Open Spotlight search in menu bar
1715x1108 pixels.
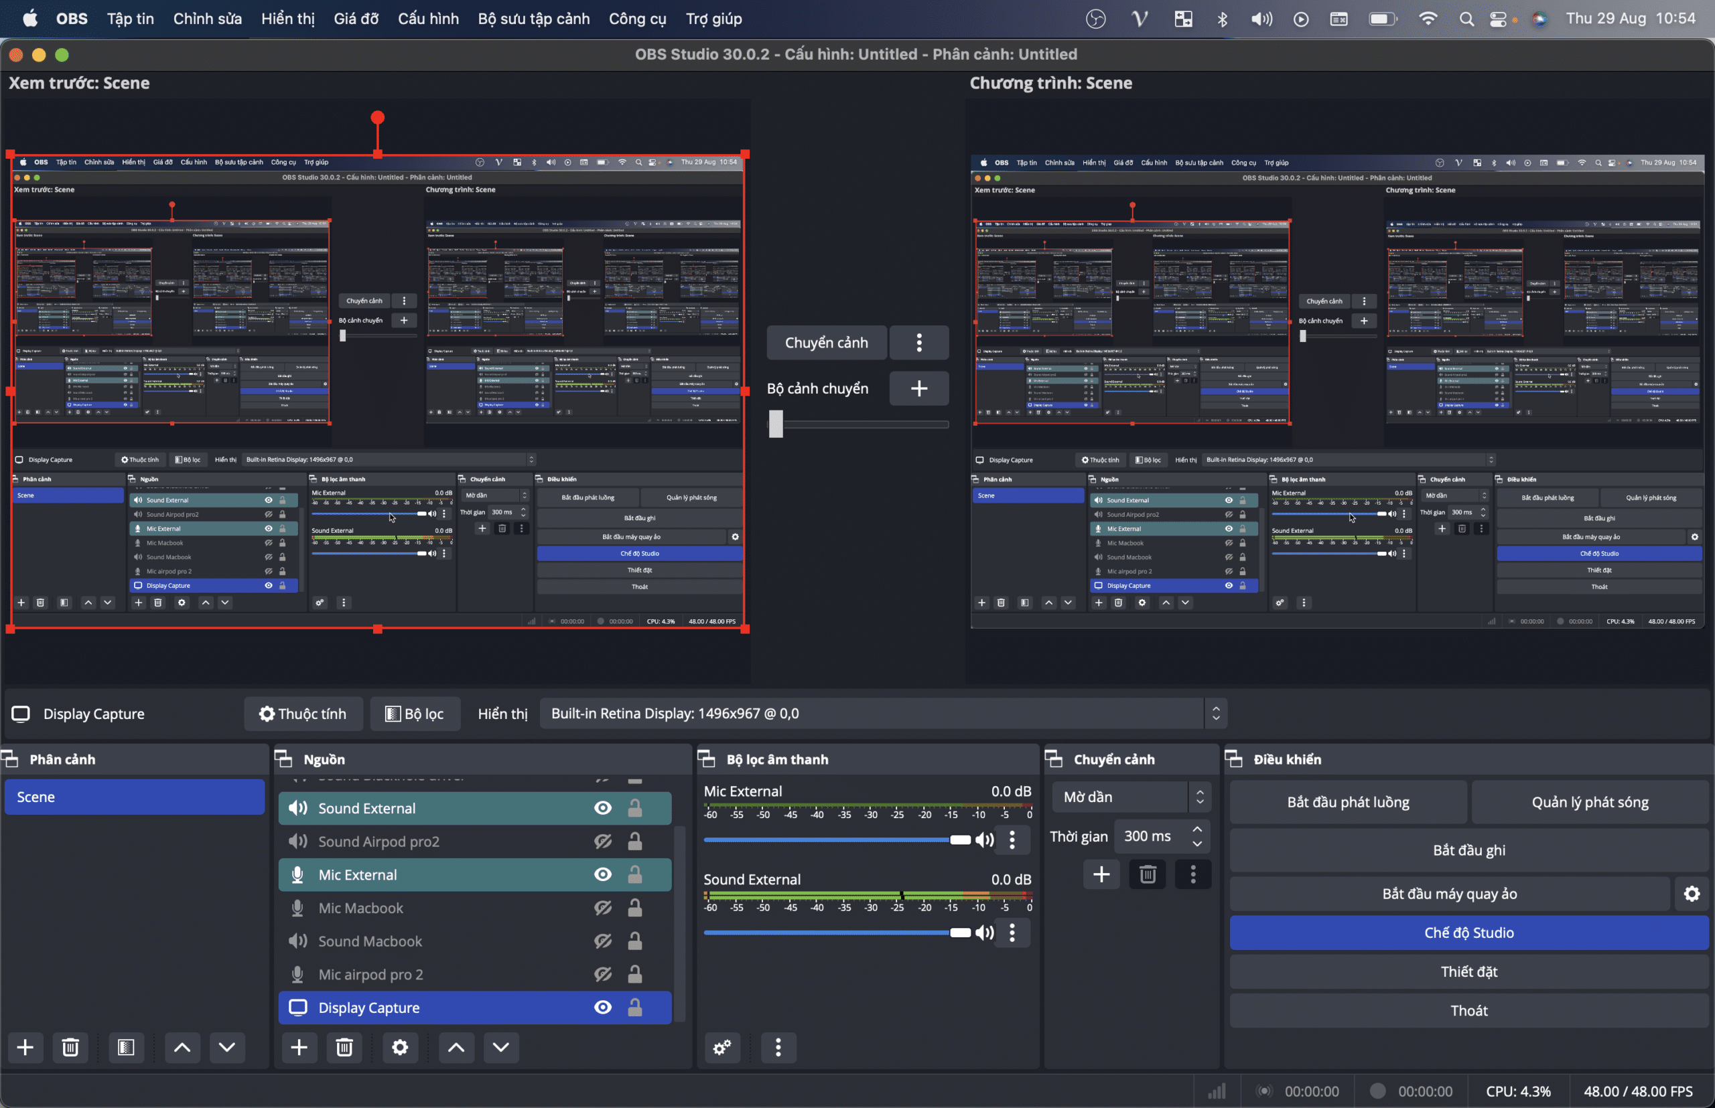pos(1466,19)
